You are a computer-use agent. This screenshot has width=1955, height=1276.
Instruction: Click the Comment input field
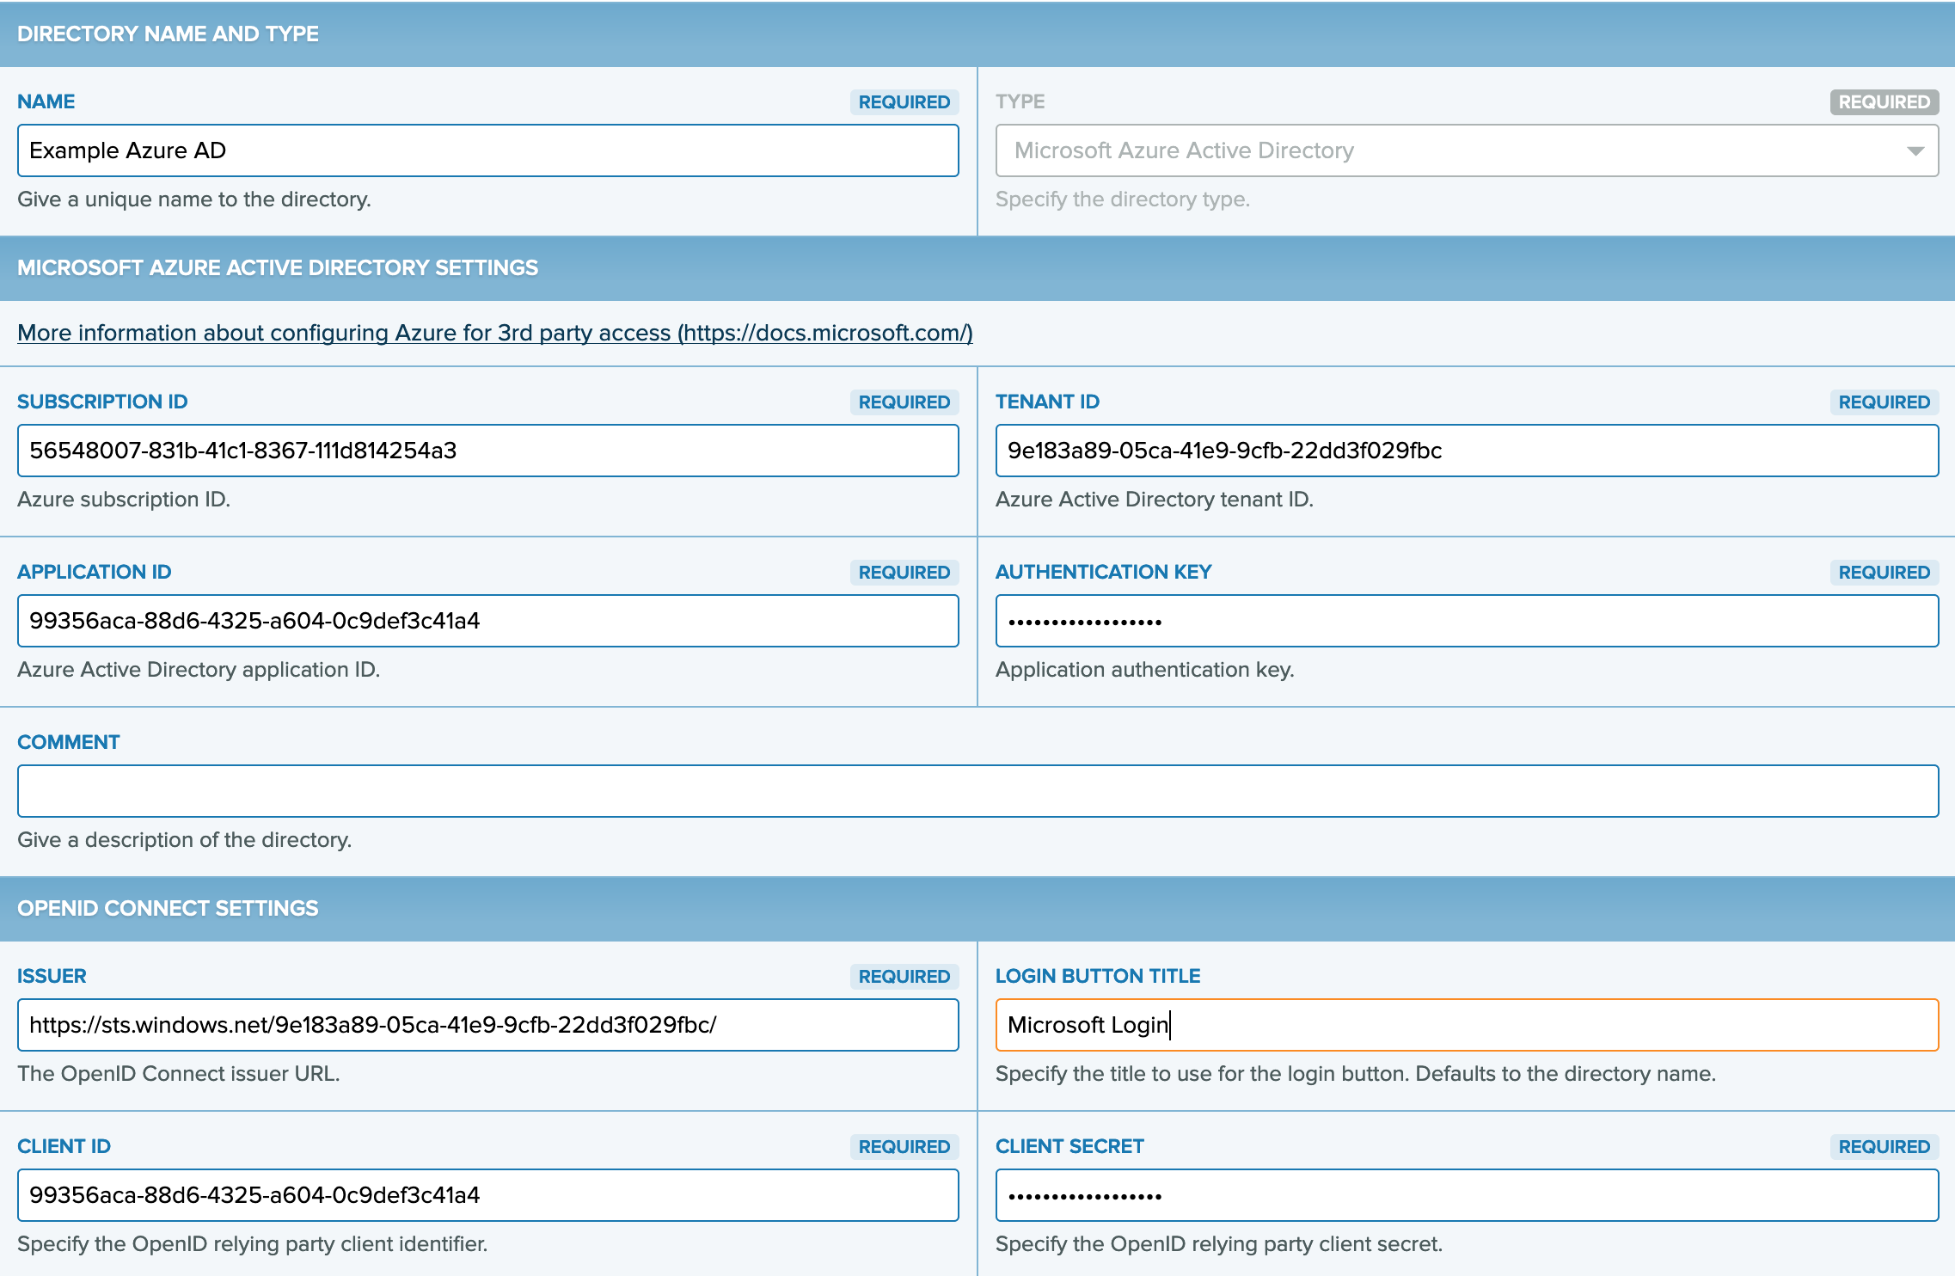tap(977, 791)
